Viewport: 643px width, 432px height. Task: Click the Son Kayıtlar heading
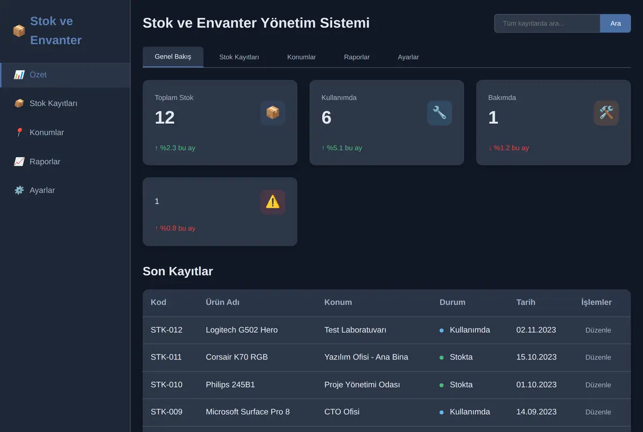(x=178, y=271)
